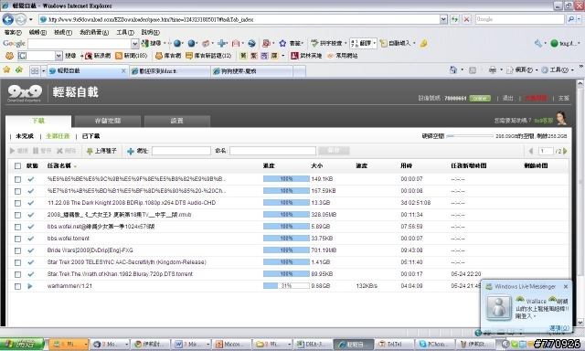Open the 9x9客服 customer service link
The width and height of the screenshot is (585, 351).
click(x=543, y=121)
